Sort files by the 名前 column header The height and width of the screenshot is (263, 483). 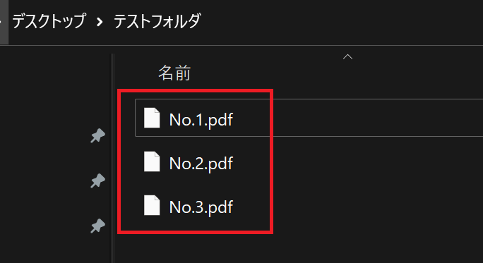coord(174,73)
